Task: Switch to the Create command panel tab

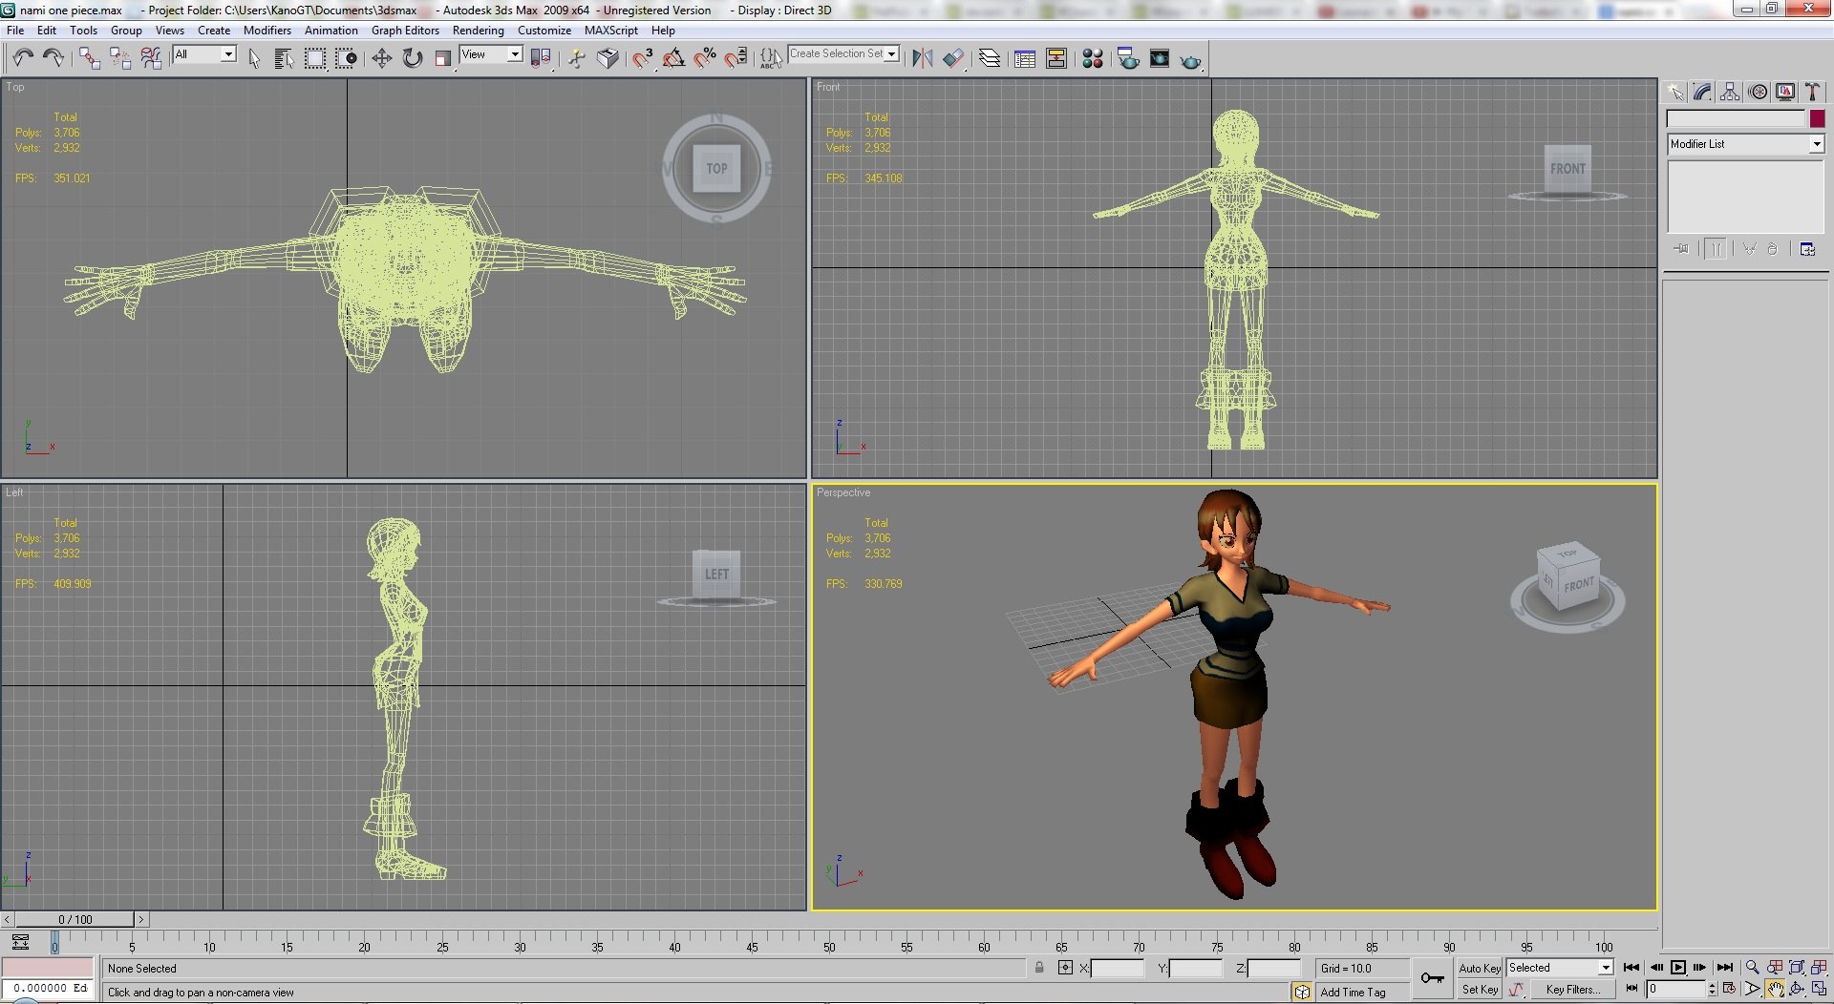Action: (1675, 92)
